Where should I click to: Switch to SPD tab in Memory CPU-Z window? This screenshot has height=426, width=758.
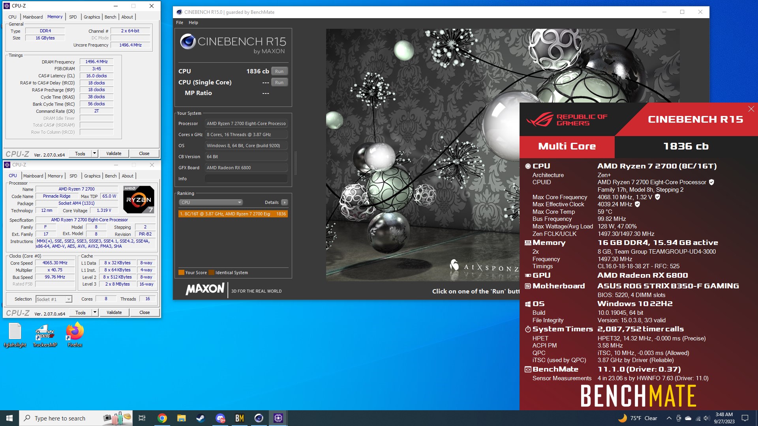(73, 17)
